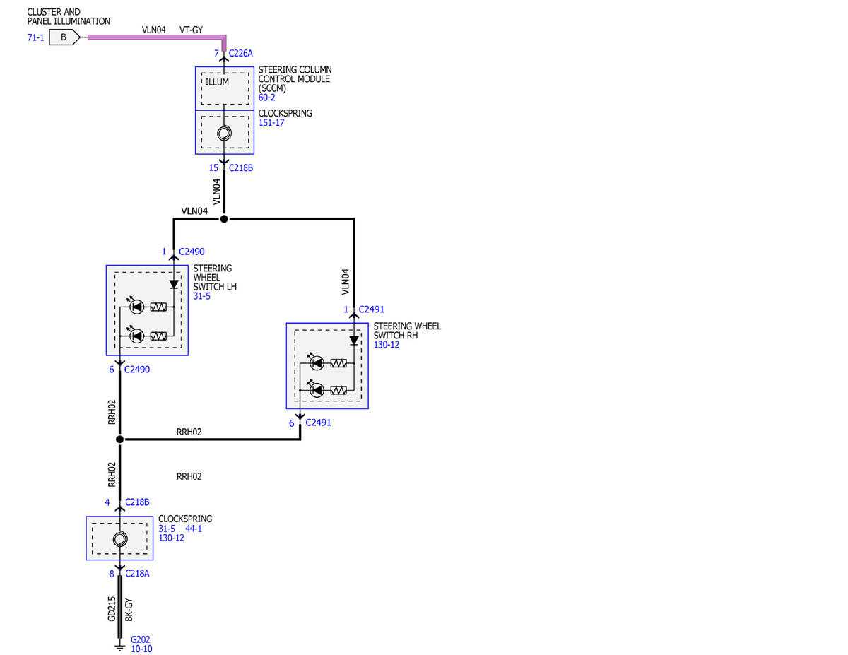Select the upper LED in Steering Wheel Switch RH

coord(317,362)
